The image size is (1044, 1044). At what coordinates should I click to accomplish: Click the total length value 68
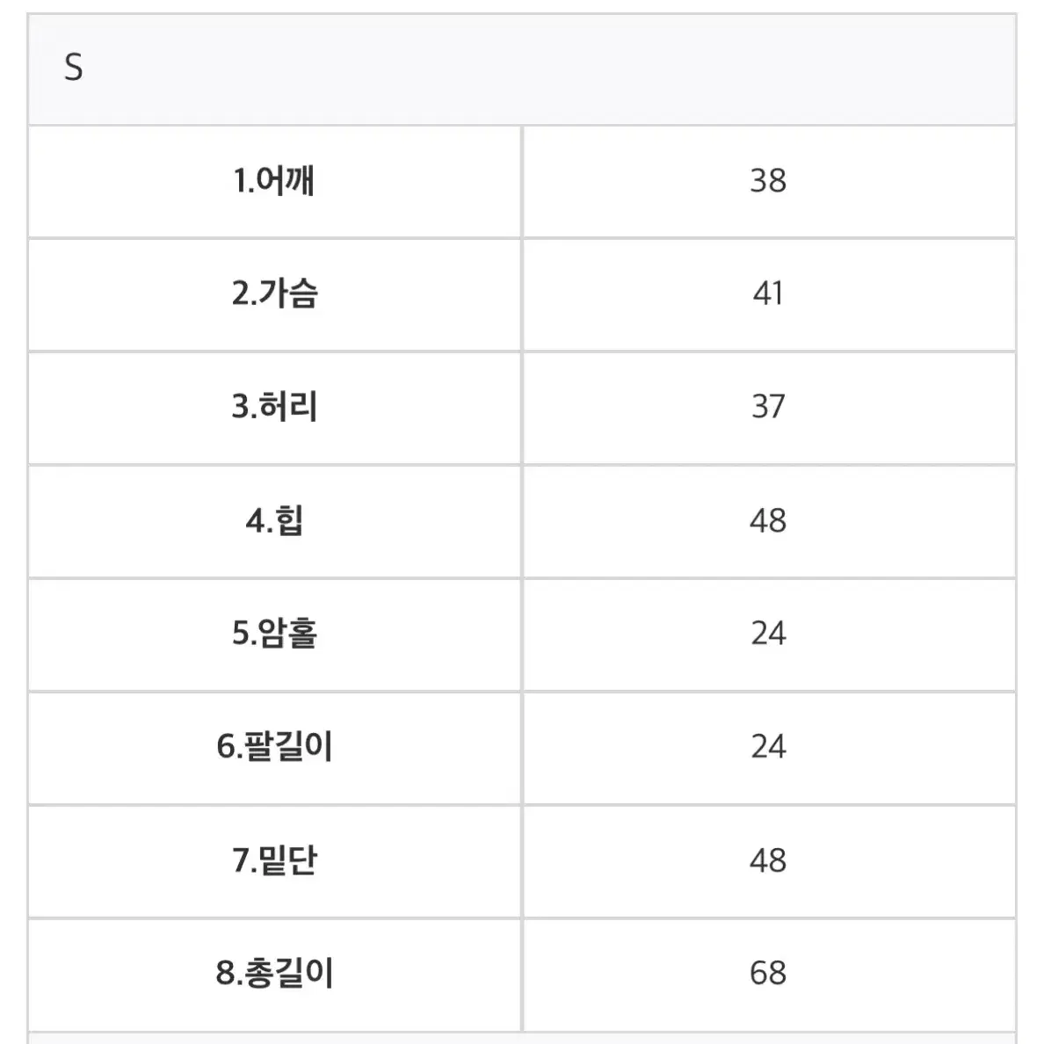pyautogui.click(x=769, y=974)
